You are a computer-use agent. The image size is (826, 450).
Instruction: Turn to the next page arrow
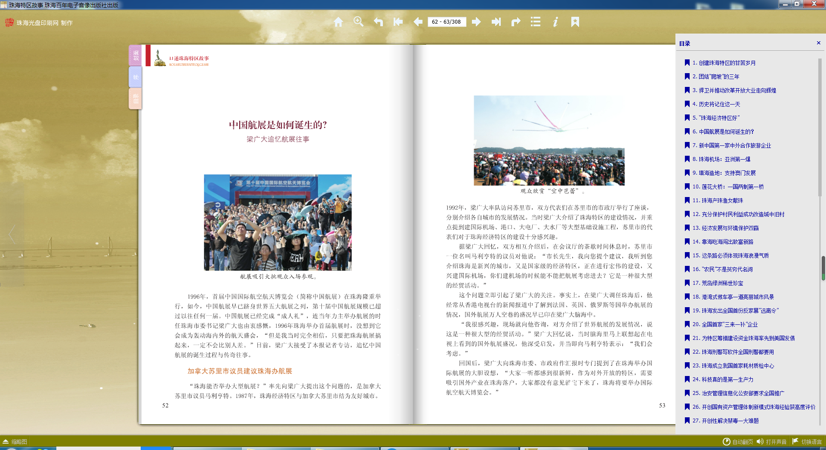click(x=476, y=22)
